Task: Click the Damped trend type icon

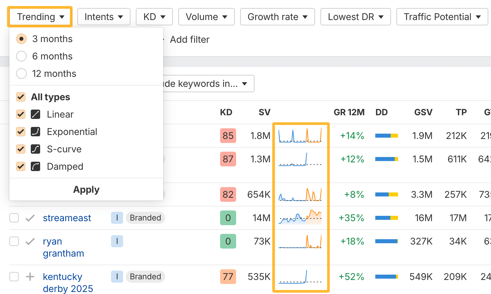Action: [x=35, y=166]
